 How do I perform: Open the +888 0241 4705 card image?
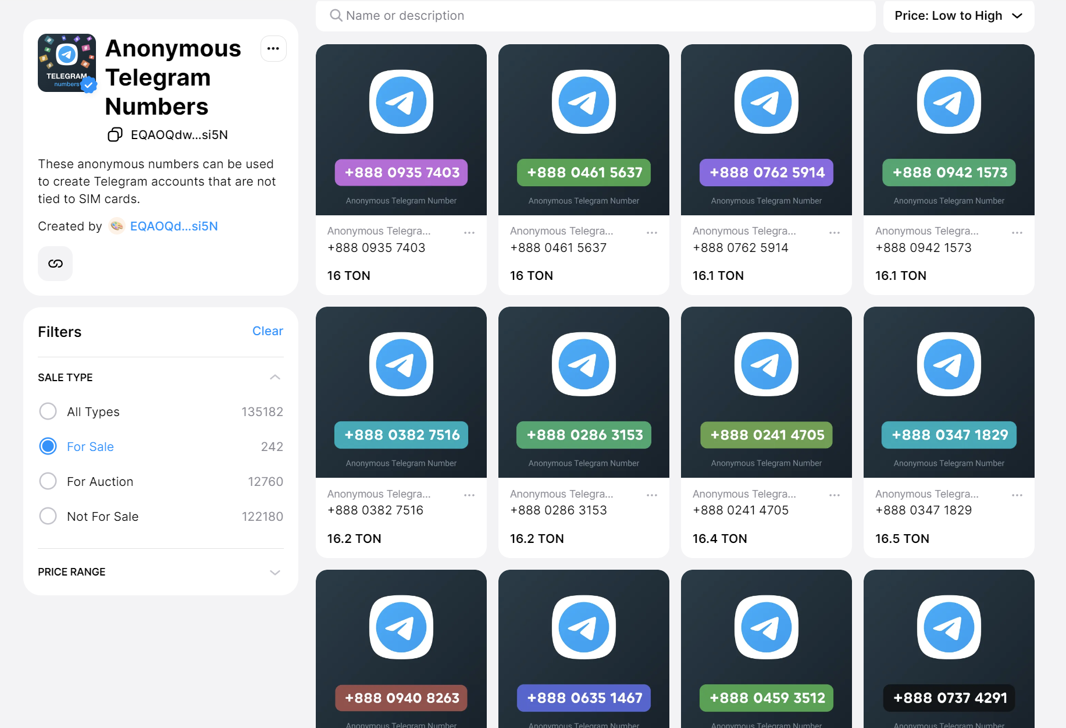766,392
